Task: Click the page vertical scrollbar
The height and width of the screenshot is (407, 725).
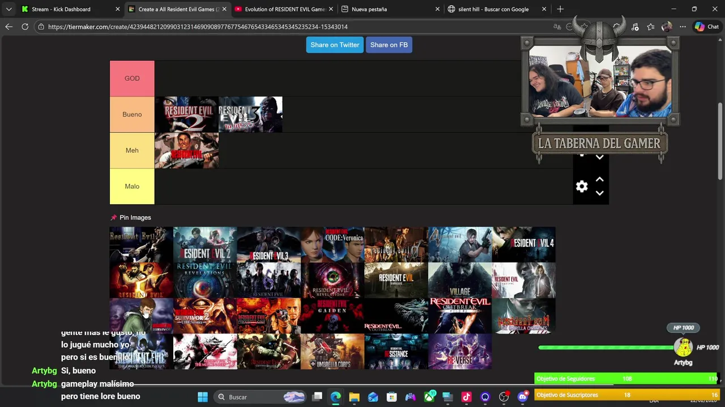Action: tap(720, 141)
